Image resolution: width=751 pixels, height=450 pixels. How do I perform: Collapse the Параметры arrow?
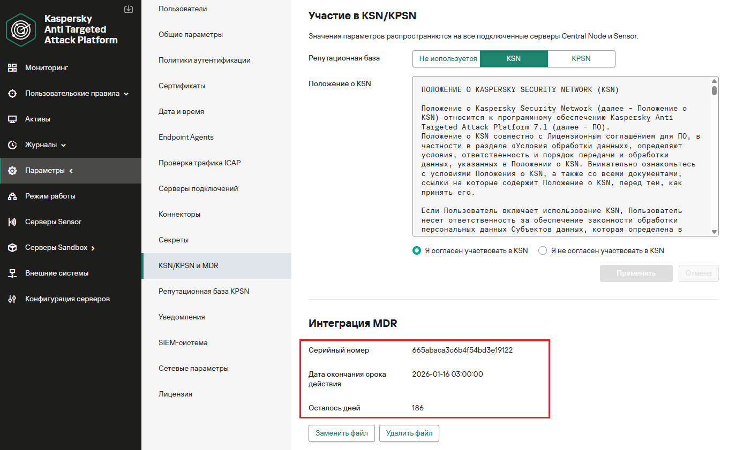coord(71,171)
